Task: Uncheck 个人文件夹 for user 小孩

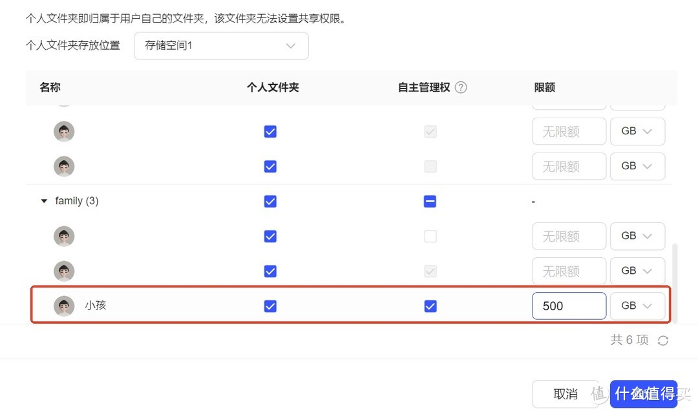Action: coord(270,306)
